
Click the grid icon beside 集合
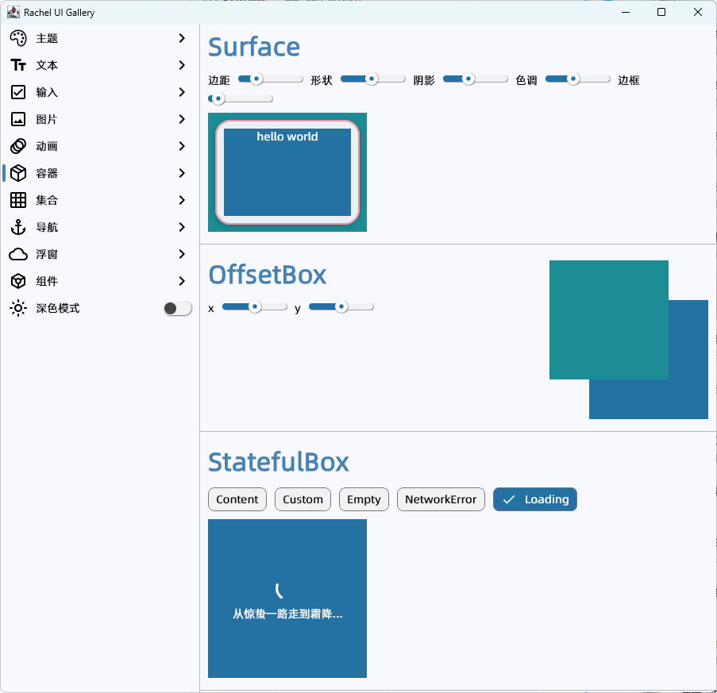coord(18,200)
